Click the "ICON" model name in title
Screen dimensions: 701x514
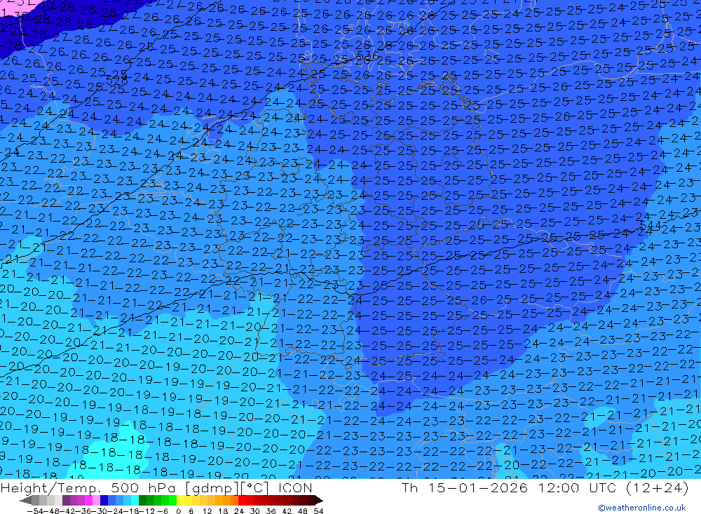point(294,487)
